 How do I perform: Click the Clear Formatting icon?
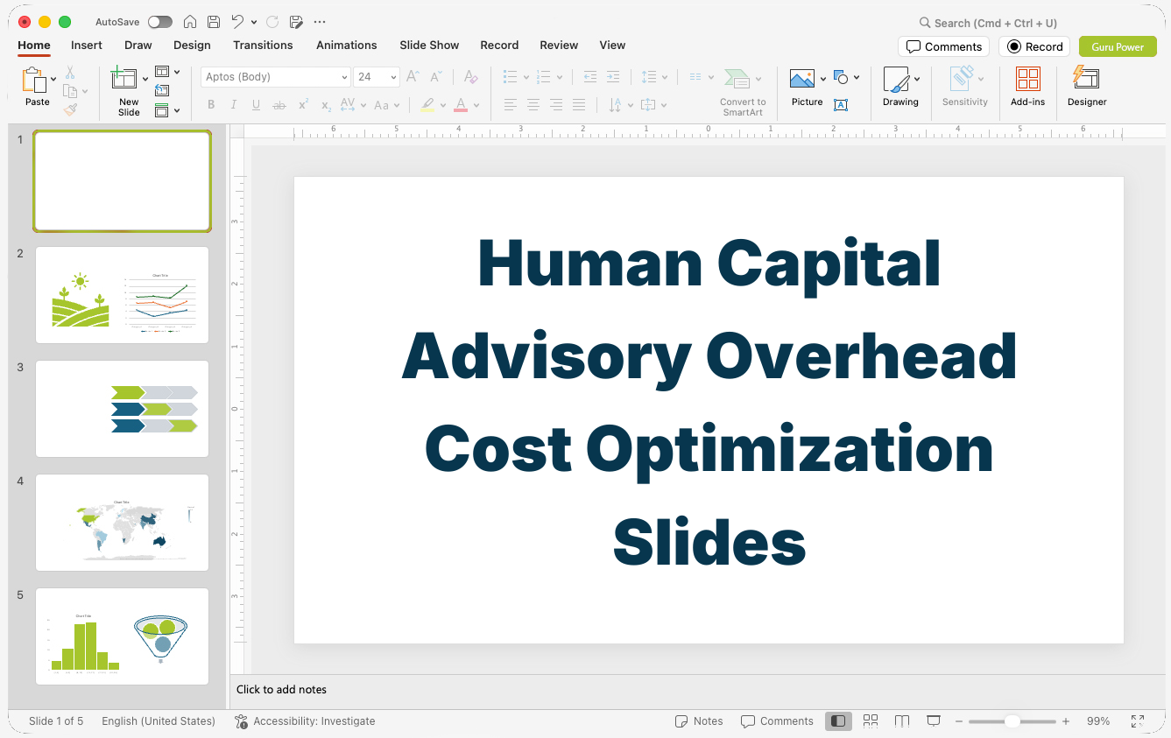point(470,77)
